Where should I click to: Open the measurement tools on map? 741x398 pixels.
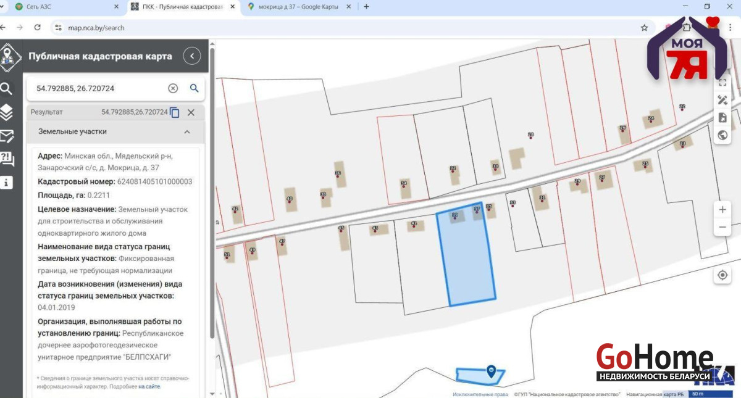point(722,100)
